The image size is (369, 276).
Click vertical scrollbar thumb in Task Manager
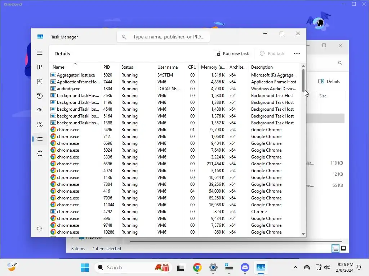[x=303, y=80]
